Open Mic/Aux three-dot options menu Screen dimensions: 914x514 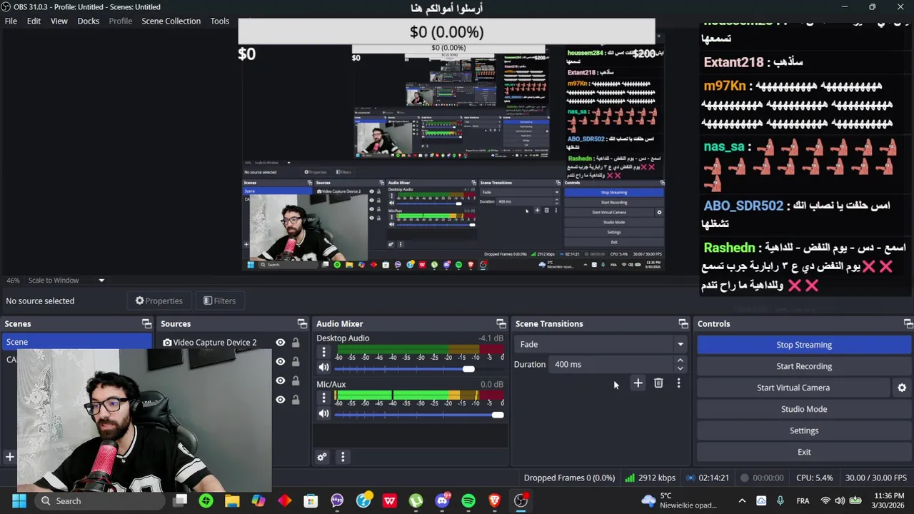323,398
